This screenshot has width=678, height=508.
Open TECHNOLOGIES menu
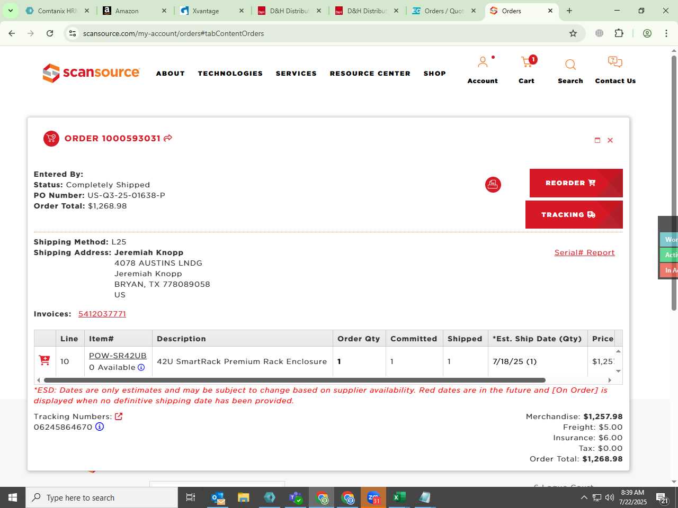coord(230,74)
